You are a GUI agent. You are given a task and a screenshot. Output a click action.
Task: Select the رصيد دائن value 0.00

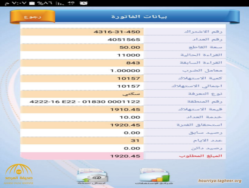132,149
